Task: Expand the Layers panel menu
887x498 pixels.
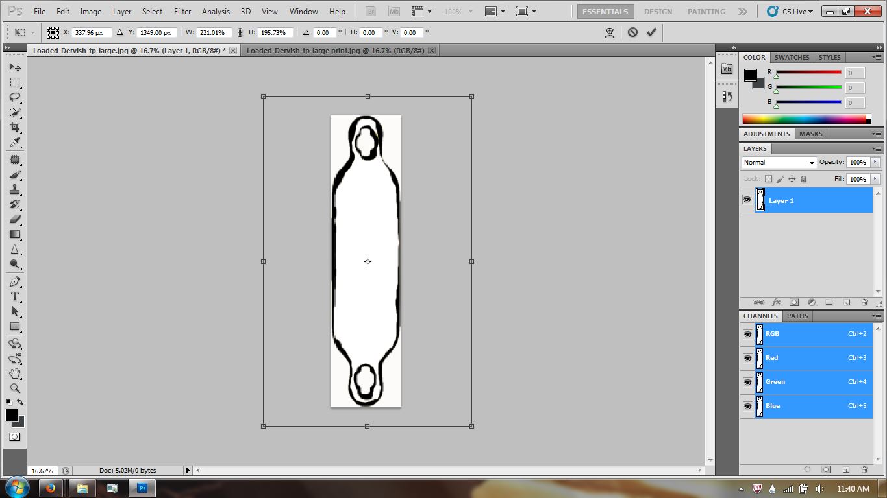Action: [x=877, y=148]
